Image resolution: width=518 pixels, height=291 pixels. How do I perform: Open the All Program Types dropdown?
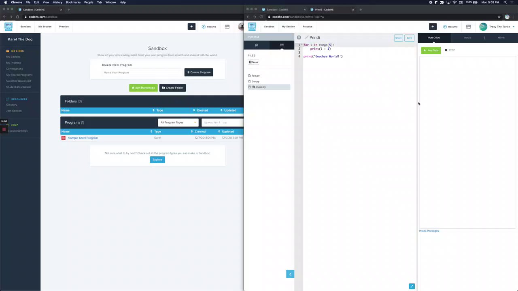[x=178, y=122]
